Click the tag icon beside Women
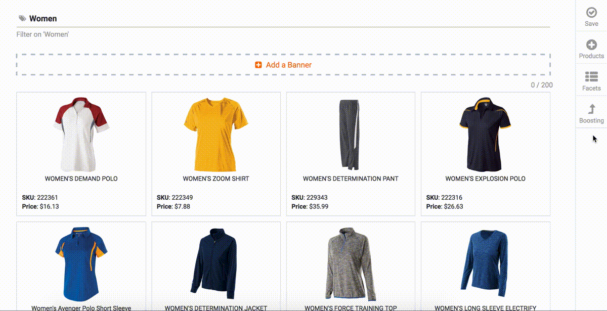This screenshot has width=607, height=311. click(22, 19)
